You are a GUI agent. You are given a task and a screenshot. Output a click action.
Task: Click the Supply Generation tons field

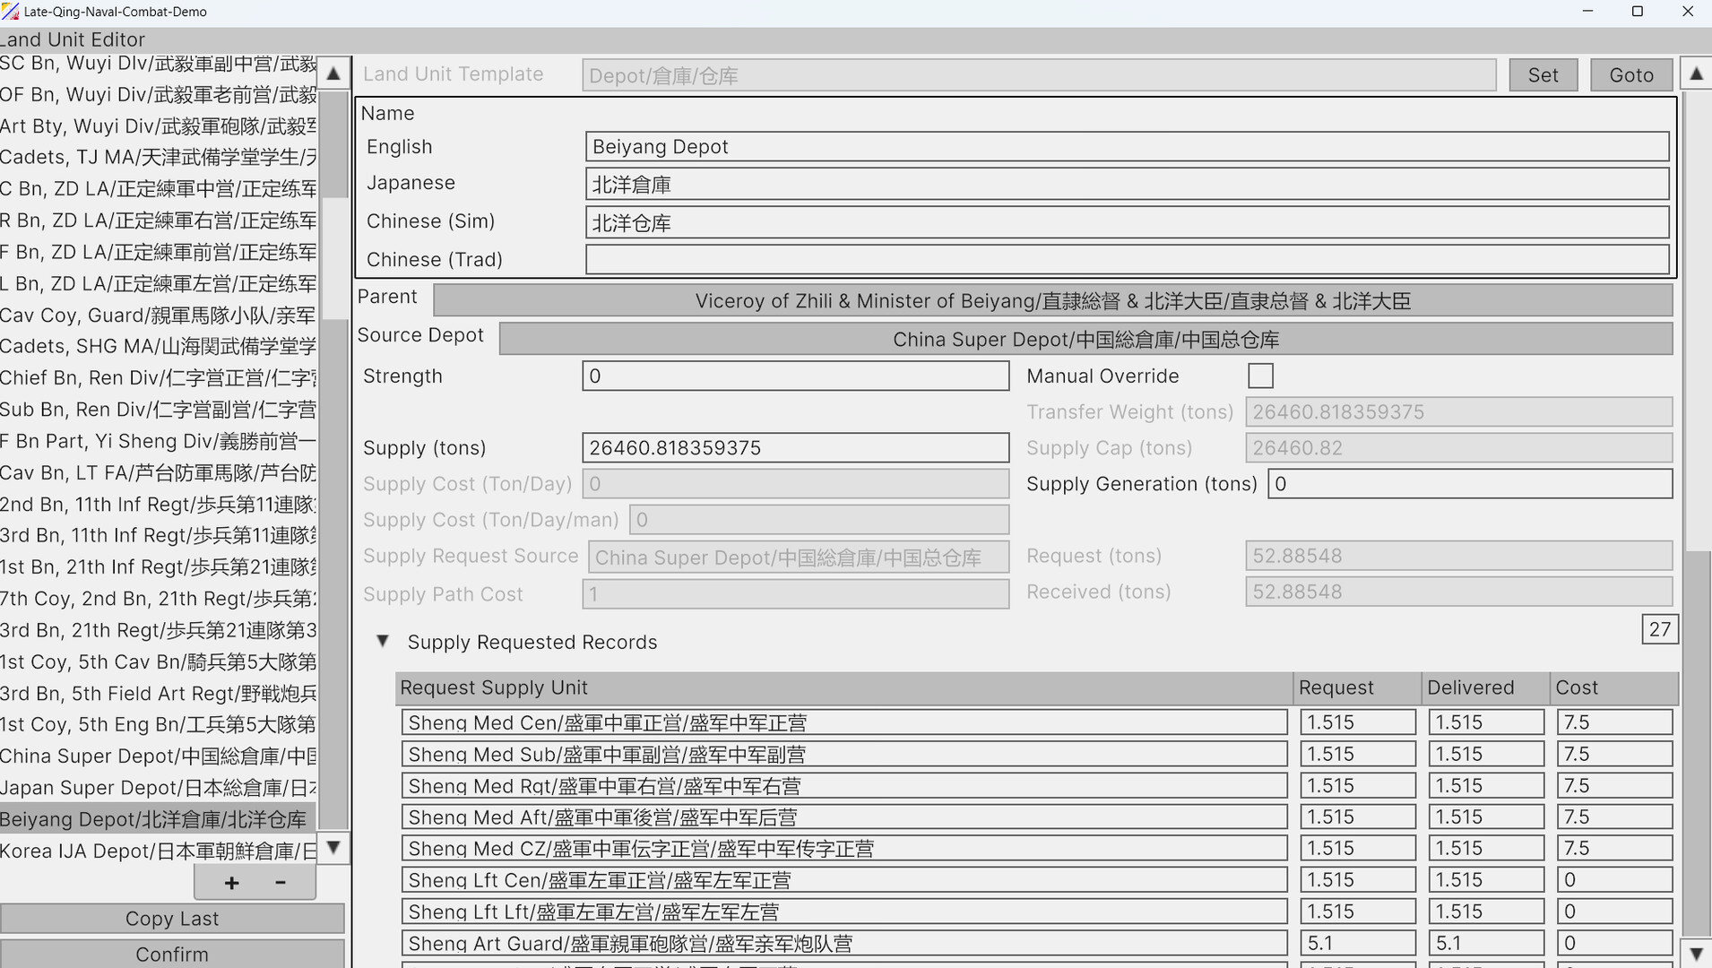click(x=1470, y=484)
